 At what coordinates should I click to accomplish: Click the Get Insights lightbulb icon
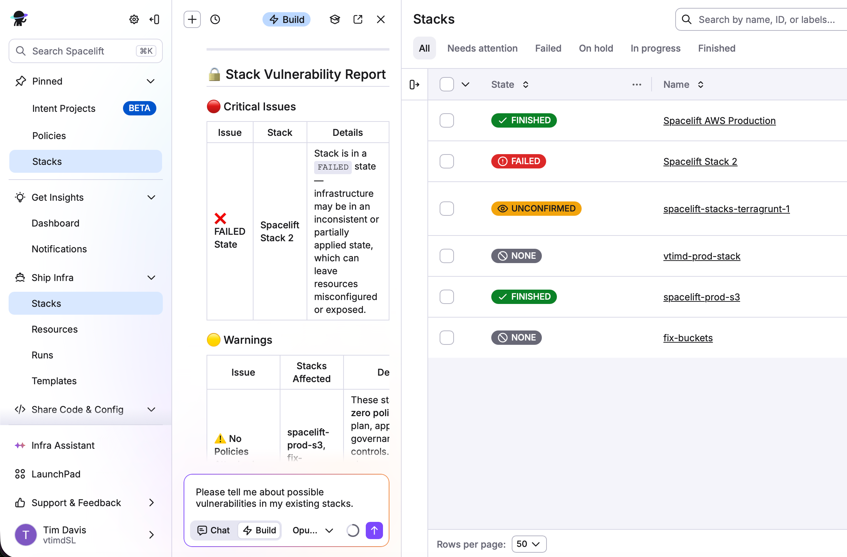[x=20, y=197]
